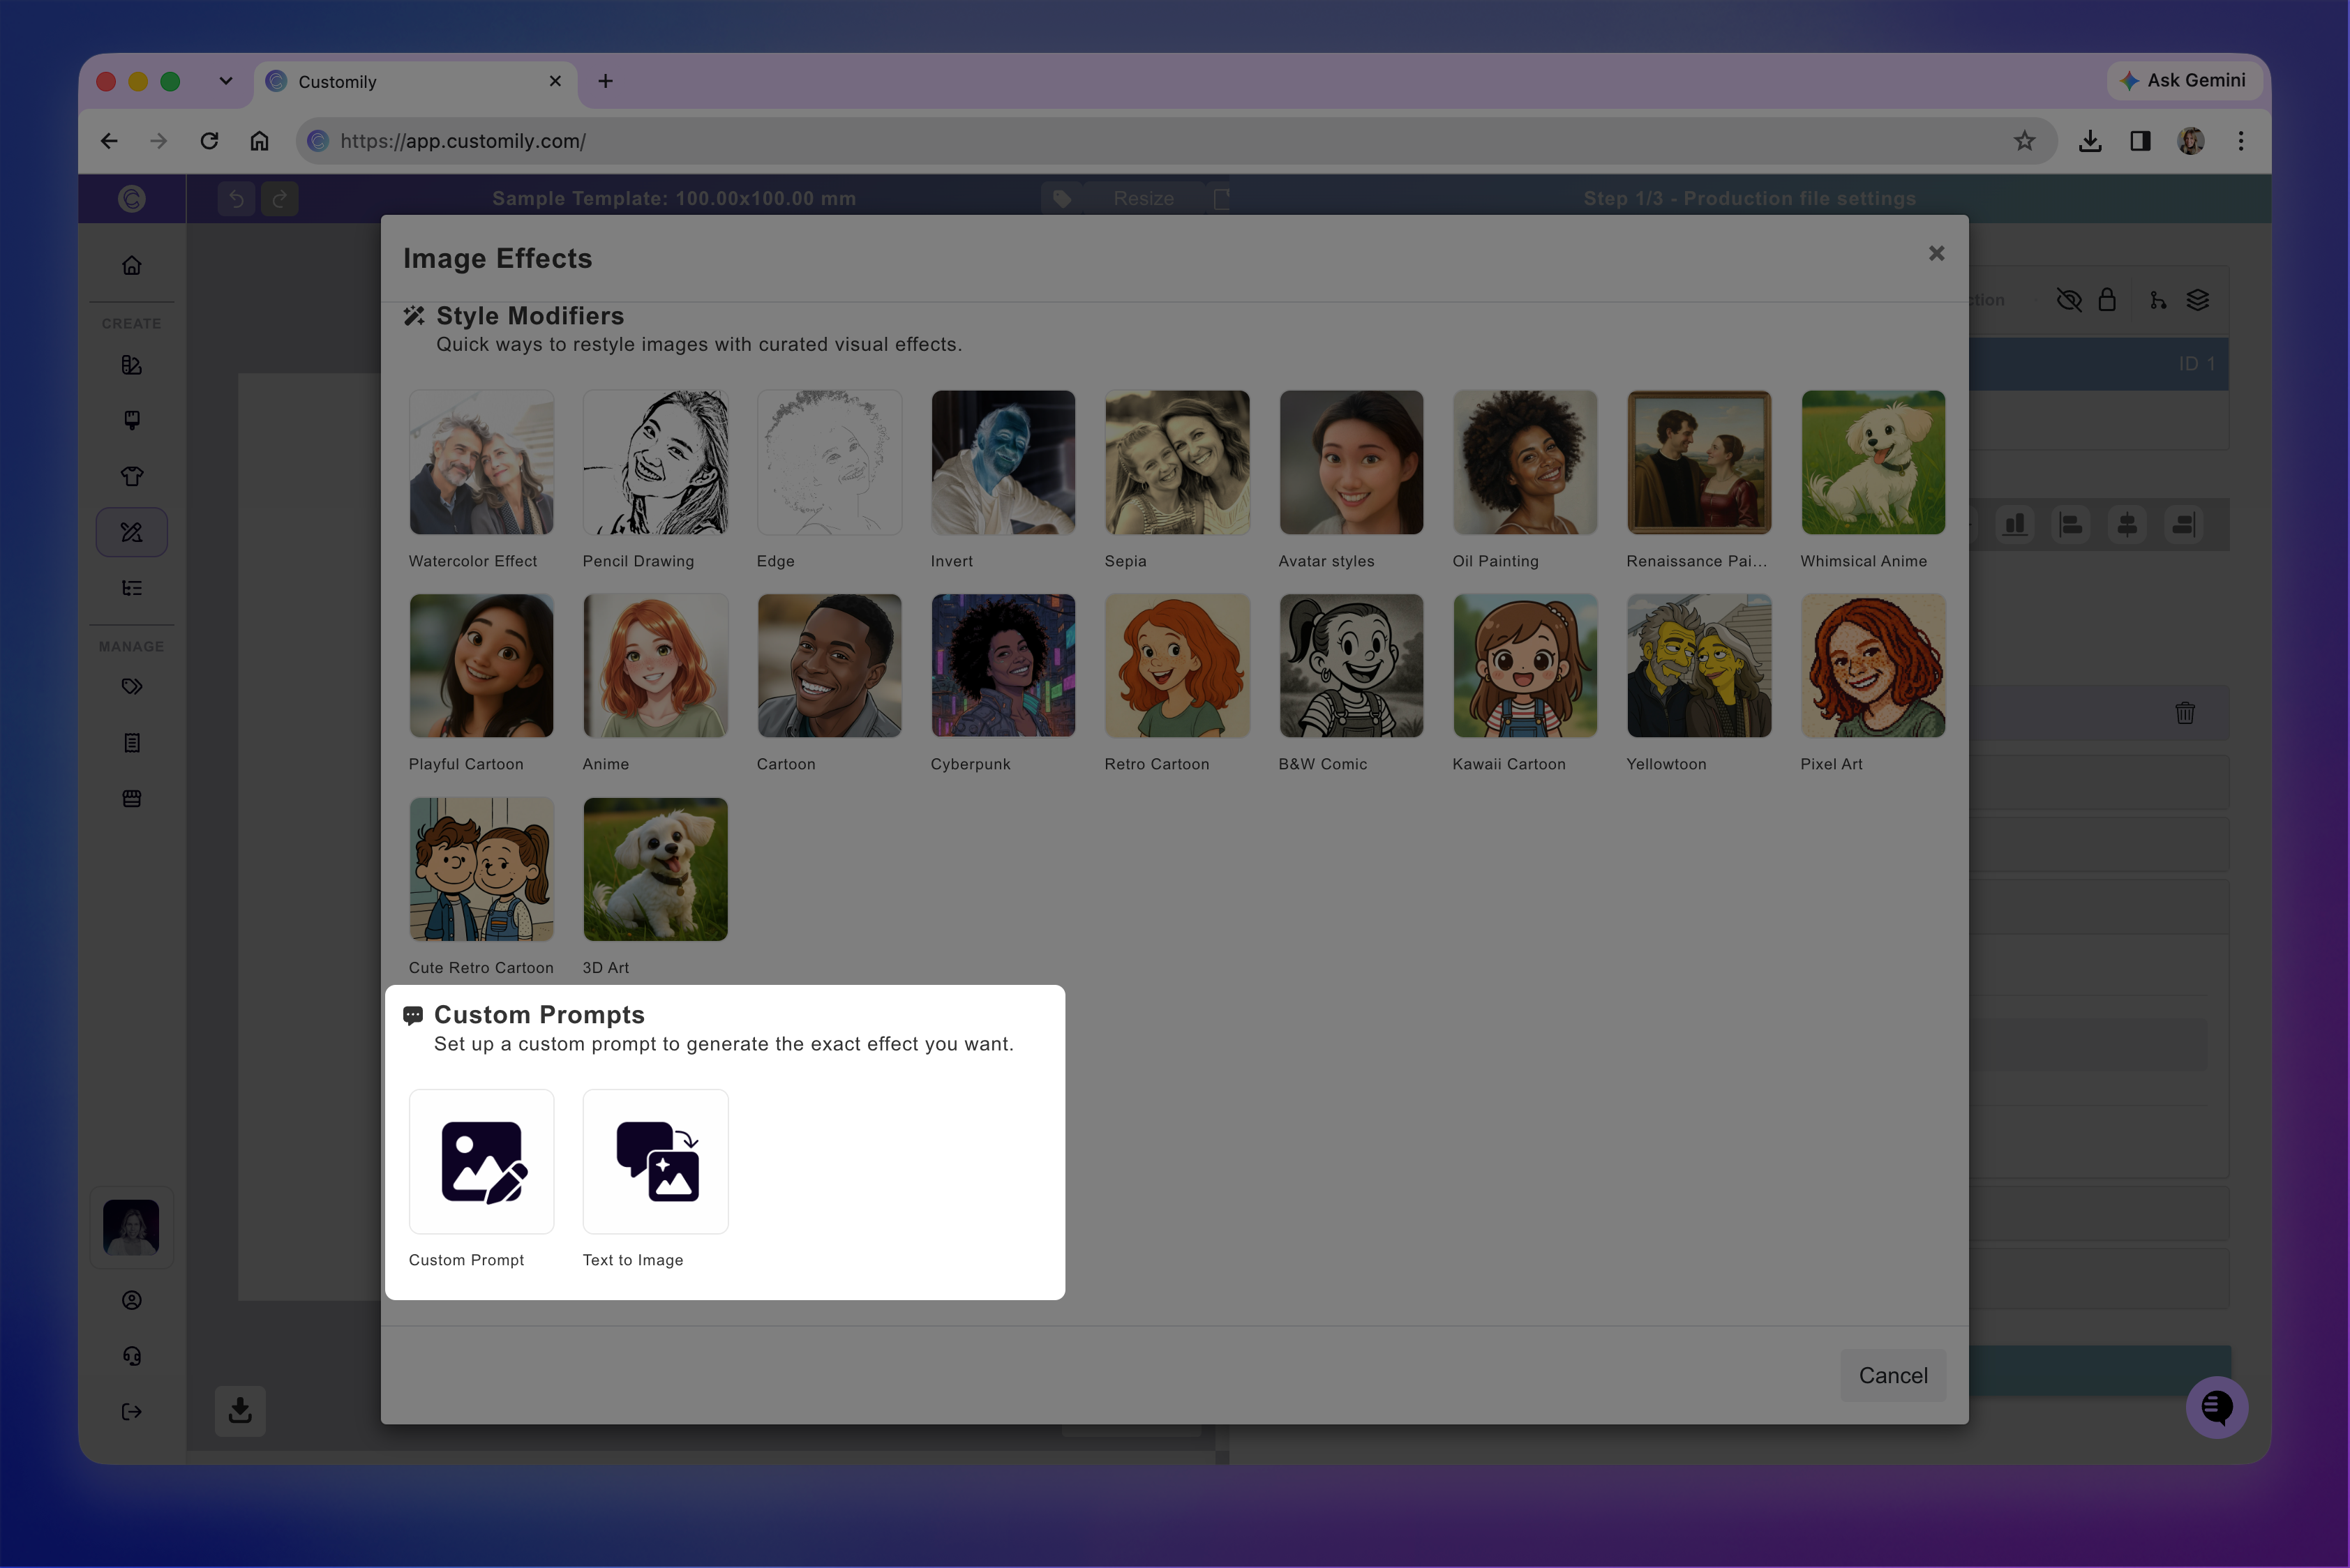This screenshot has width=2350, height=1568.
Task: Open the chat support bubble
Action: point(2217,1407)
